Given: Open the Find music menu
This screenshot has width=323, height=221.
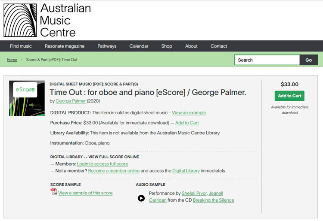Looking at the screenshot, I should [21, 46].
